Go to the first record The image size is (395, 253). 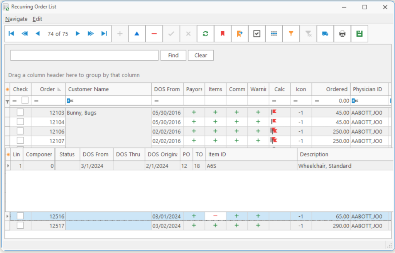(11, 34)
